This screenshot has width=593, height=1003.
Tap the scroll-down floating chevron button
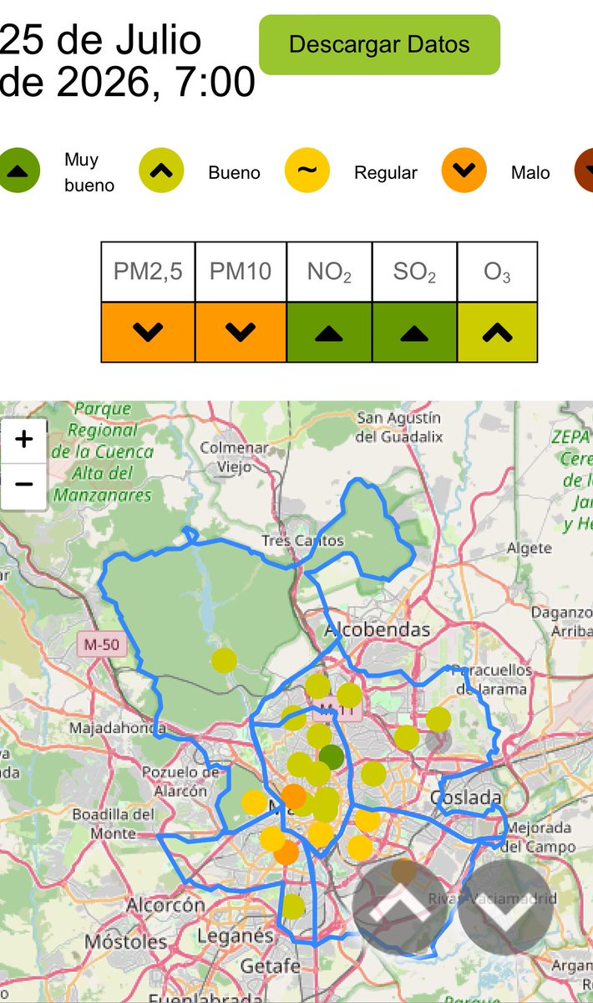click(505, 907)
